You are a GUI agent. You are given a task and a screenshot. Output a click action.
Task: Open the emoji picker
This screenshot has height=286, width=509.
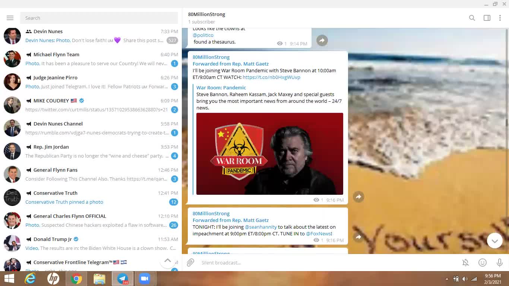pyautogui.click(x=483, y=263)
